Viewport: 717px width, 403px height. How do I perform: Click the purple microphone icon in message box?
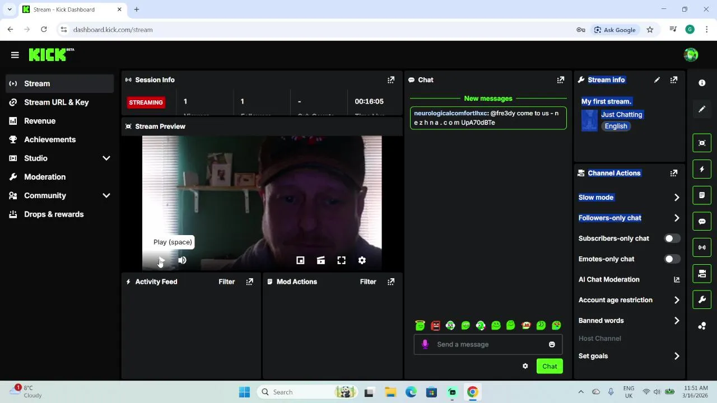[425, 345]
